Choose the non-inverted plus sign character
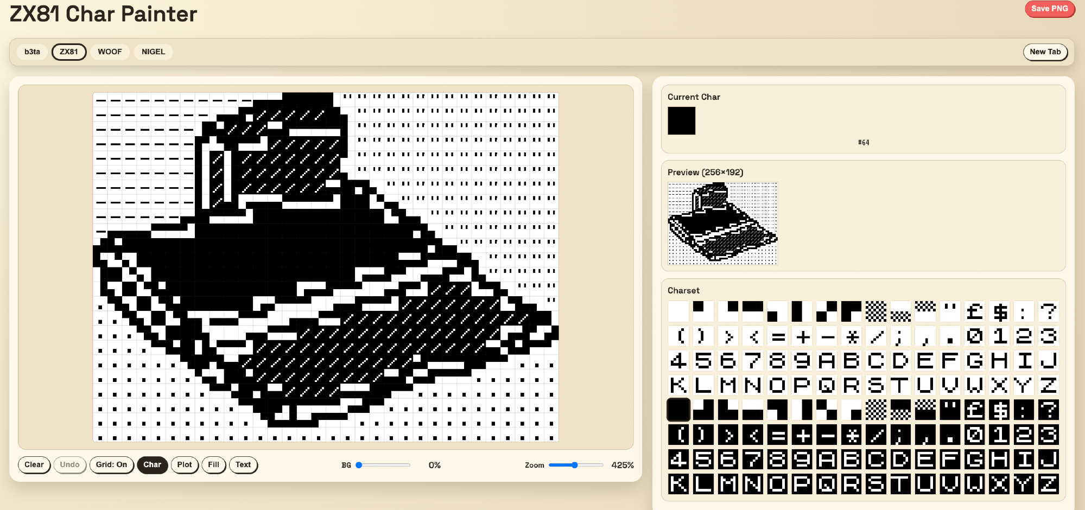The width and height of the screenshot is (1085, 510). pyautogui.click(x=803, y=337)
